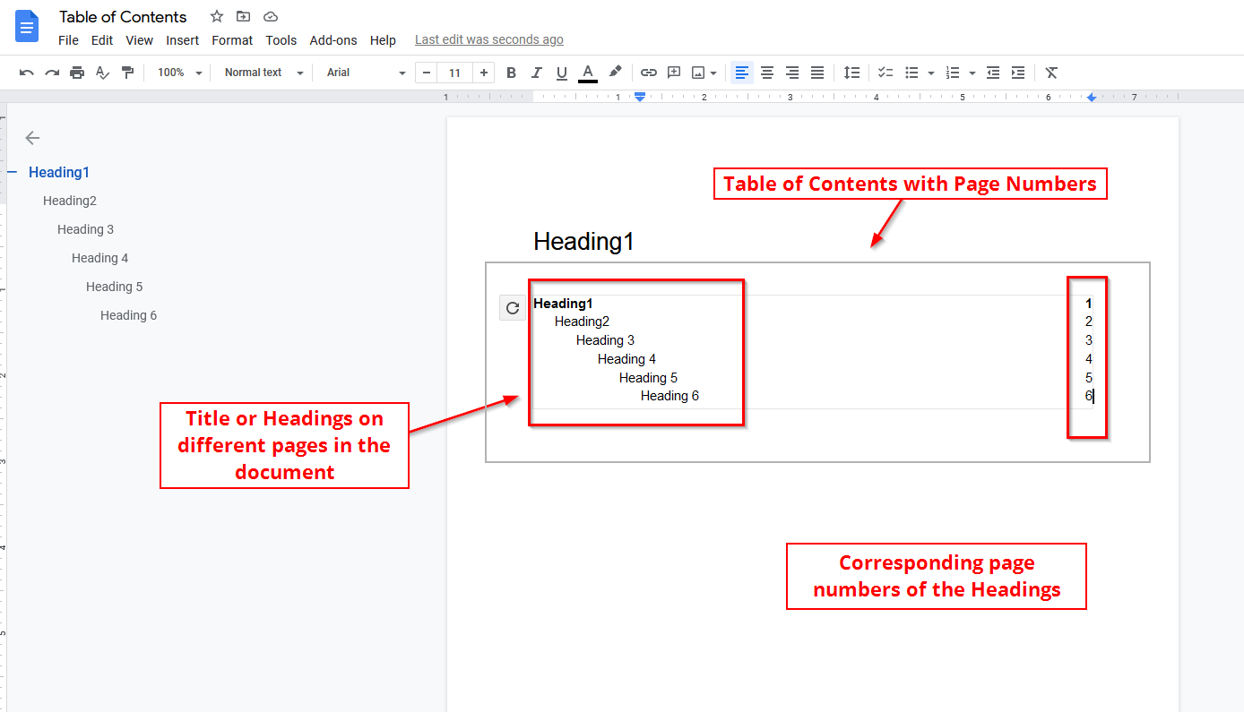The image size is (1244, 712).
Task: Increase font size with plus button
Action: pyautogui.click(x=484, y=73)
